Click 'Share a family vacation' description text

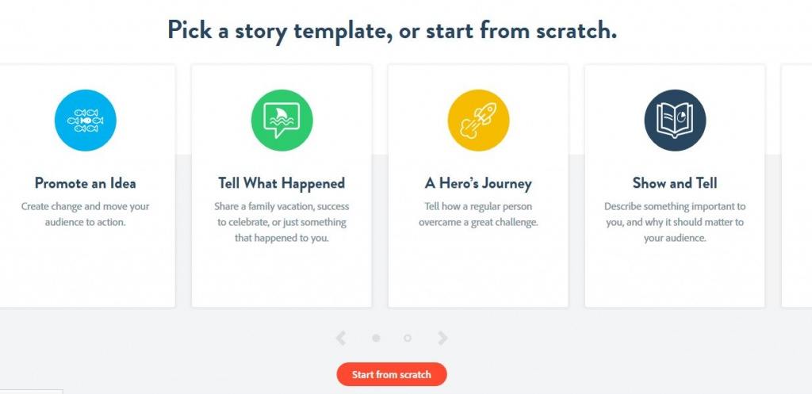[282, 222]
